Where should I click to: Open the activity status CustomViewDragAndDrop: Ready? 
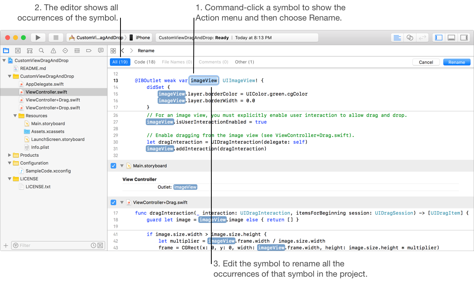coord(237,37)
